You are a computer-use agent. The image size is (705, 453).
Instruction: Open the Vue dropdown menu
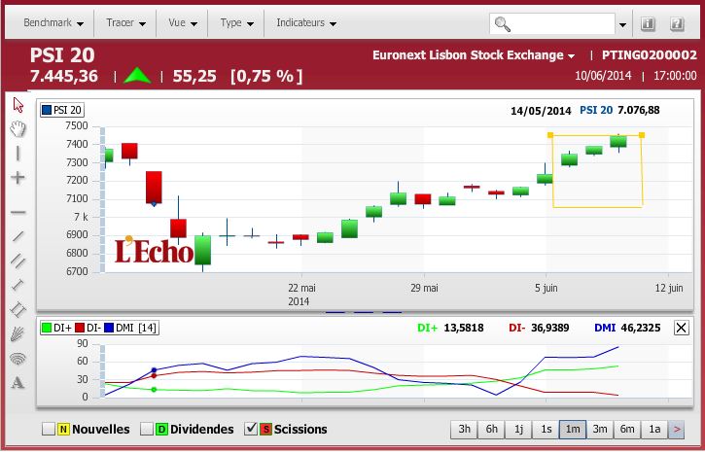[x=183, y=23]
